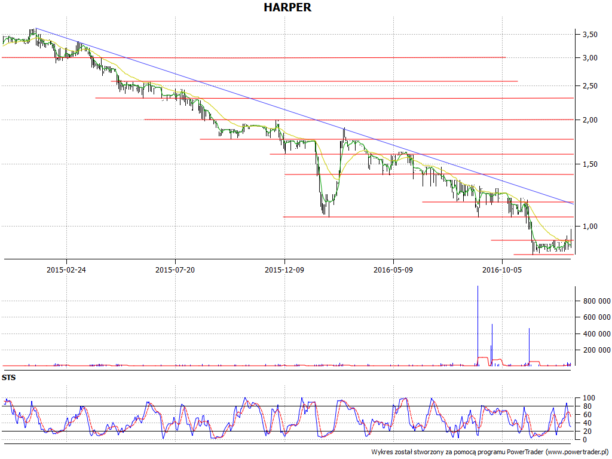Click the 1,50 price axis label

590,164
